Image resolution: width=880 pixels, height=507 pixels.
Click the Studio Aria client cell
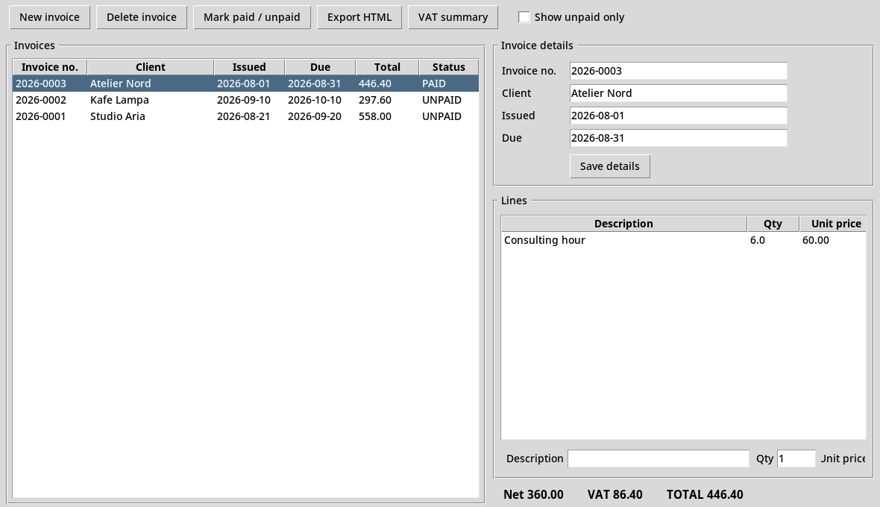(117, 116)
